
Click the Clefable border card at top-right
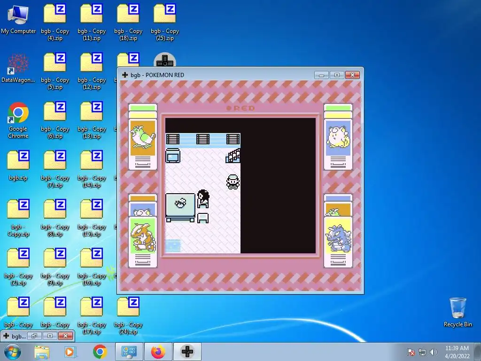click(338, 137)
